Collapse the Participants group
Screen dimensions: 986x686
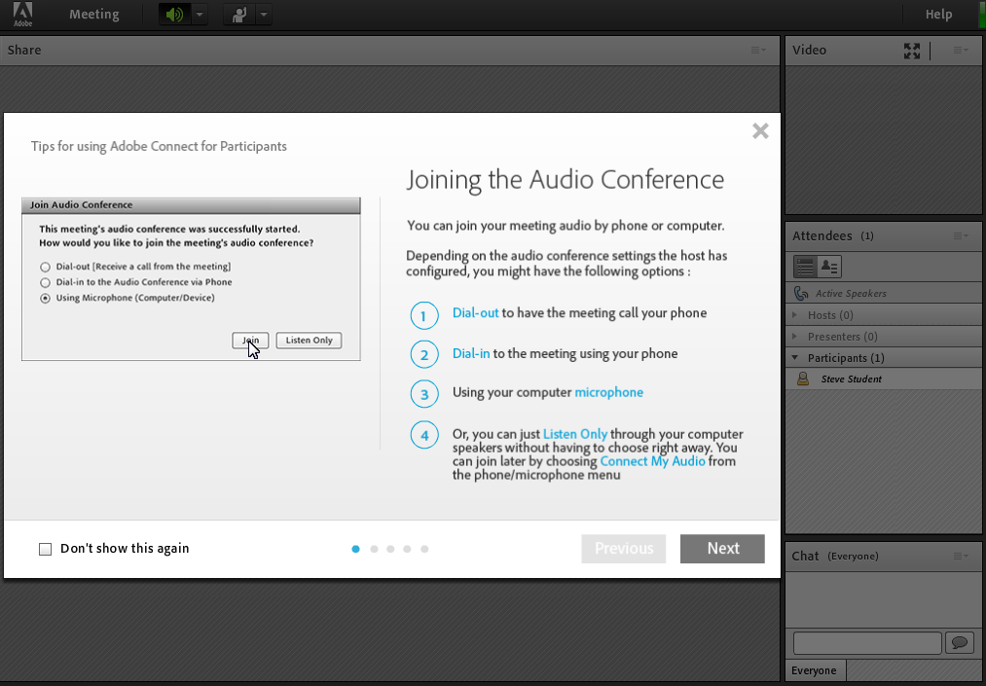pyautogui.click(x=795, y=357)
